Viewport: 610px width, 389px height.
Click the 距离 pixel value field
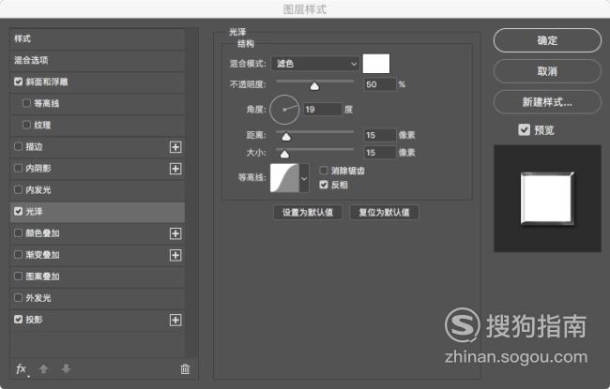(x=379, y=135)
